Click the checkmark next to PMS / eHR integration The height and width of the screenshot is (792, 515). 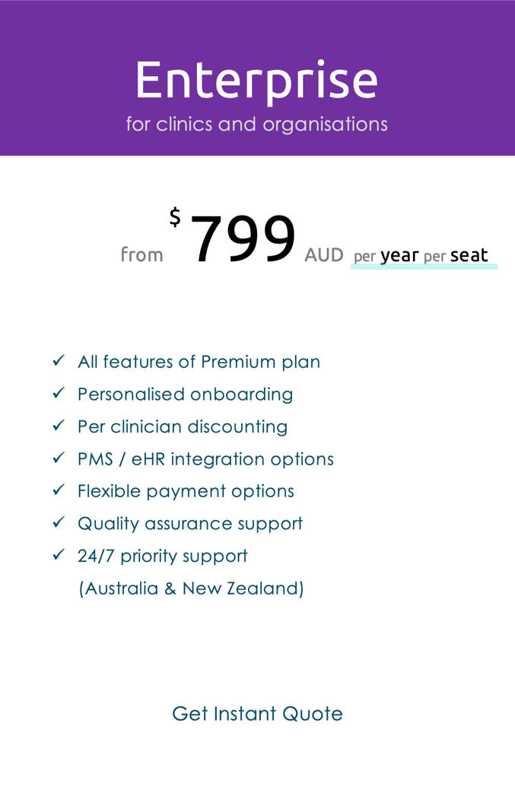click(59, 457)
